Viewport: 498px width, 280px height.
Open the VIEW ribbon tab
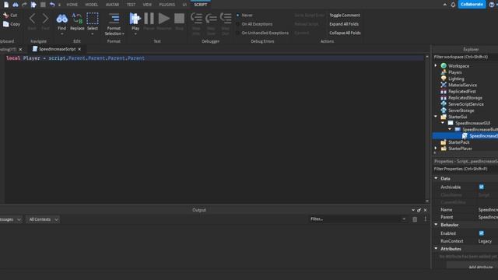pyautogui.click(x=147, y=5)
